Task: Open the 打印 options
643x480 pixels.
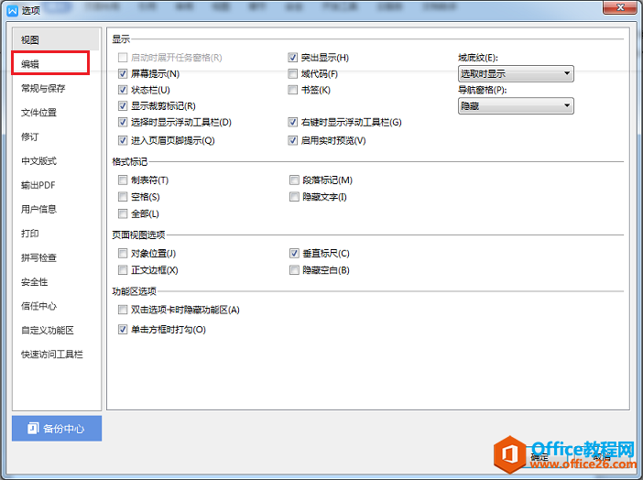Action: pyautogui.click(x=30, y=234)
